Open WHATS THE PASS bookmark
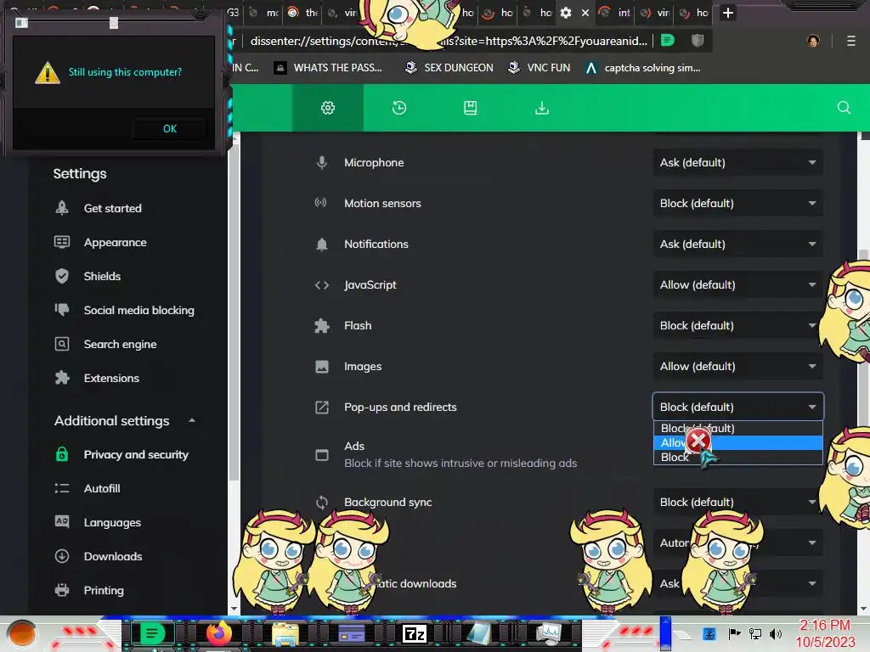870x652 pixels. [x=328, y=68]
